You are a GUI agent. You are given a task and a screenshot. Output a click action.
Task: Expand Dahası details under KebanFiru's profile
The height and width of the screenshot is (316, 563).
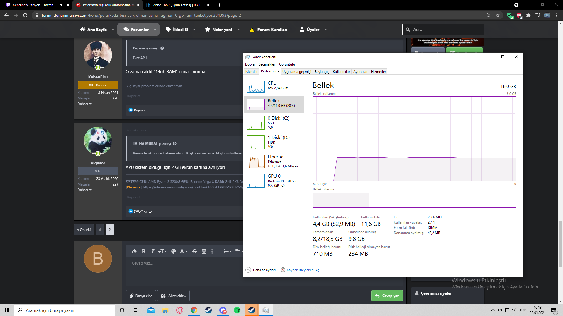point(85,104)
